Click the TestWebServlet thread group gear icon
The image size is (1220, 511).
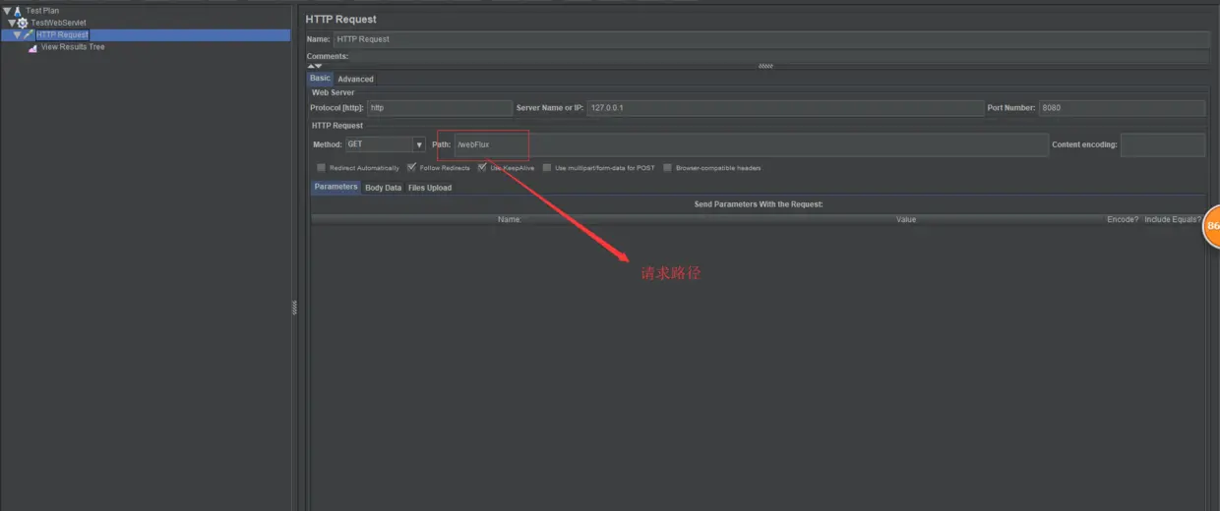point(23,22)
